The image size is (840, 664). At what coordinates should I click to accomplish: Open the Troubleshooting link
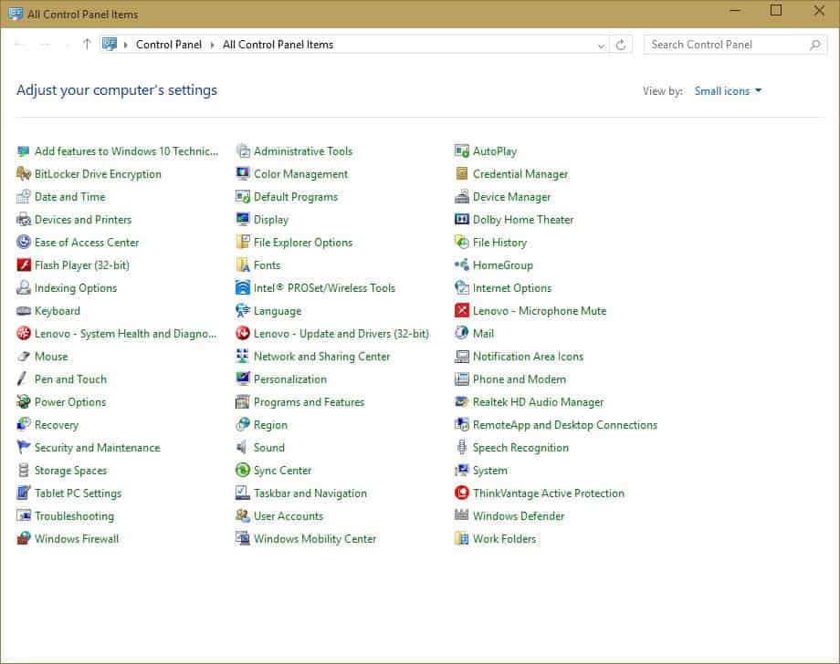point(75,516)
